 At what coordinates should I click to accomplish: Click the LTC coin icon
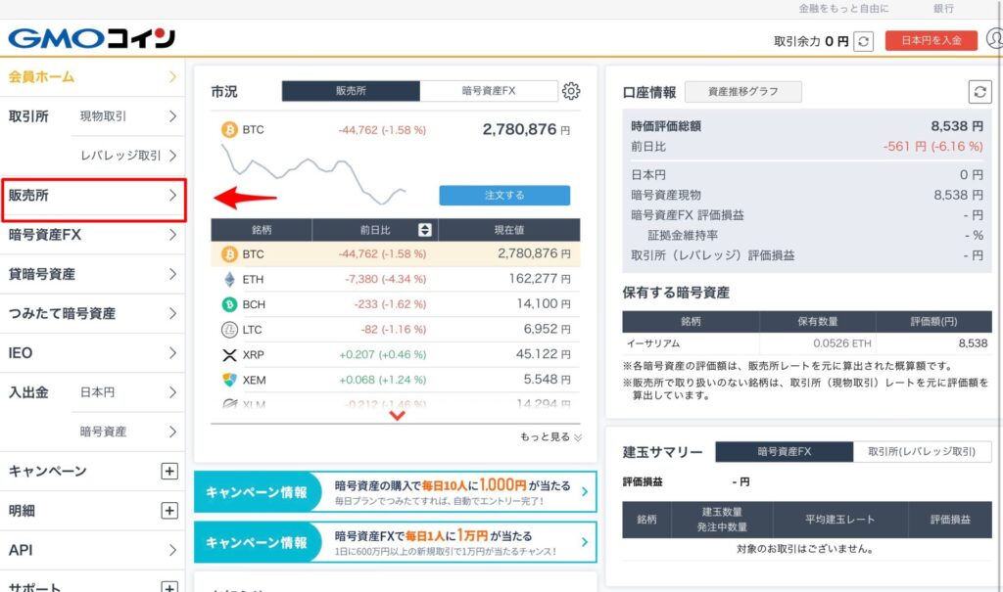click(x=229, y=330)
